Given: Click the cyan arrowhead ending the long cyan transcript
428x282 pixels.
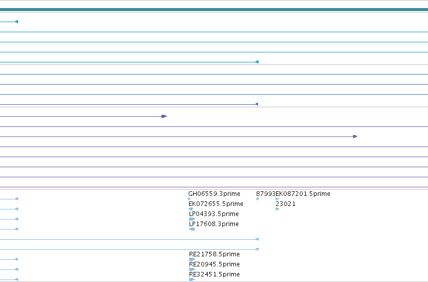Looking at the screenshot, I should (x=257, y=62).
